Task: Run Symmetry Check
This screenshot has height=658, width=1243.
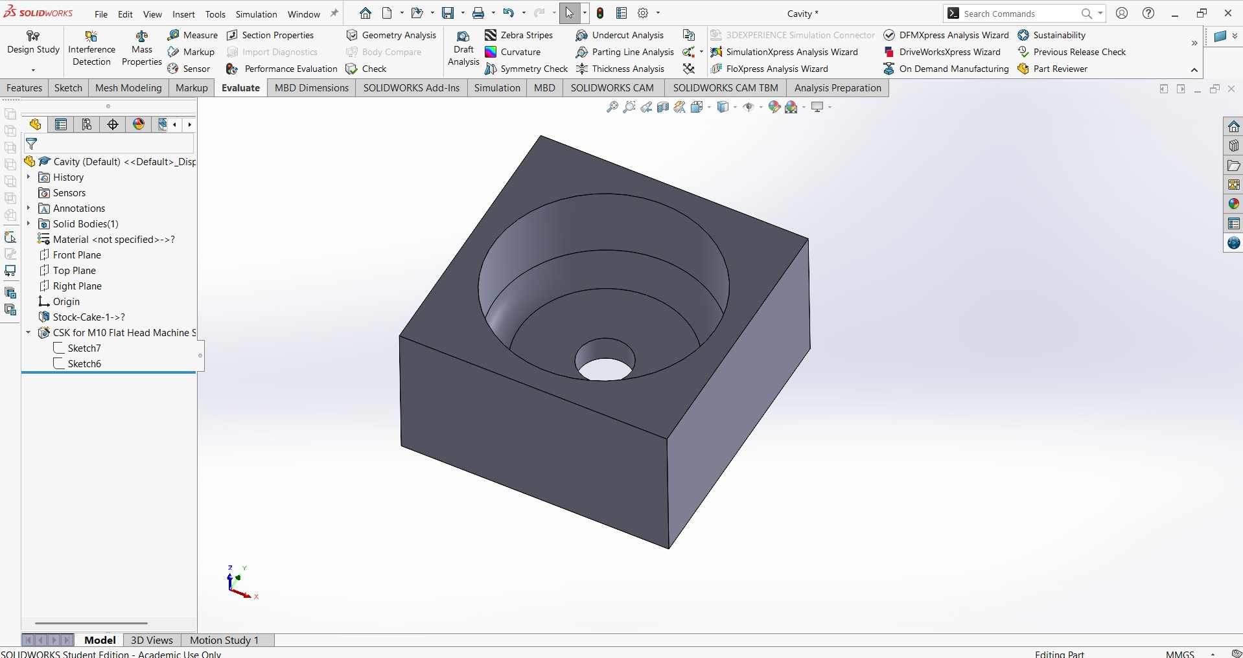Action: pos(526,69)
